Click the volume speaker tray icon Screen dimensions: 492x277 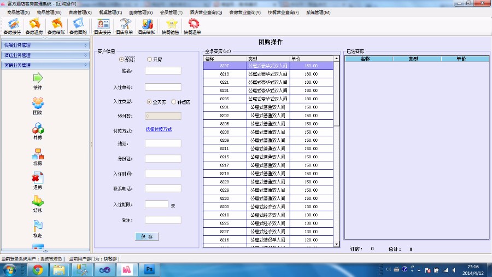coord(454,270)
